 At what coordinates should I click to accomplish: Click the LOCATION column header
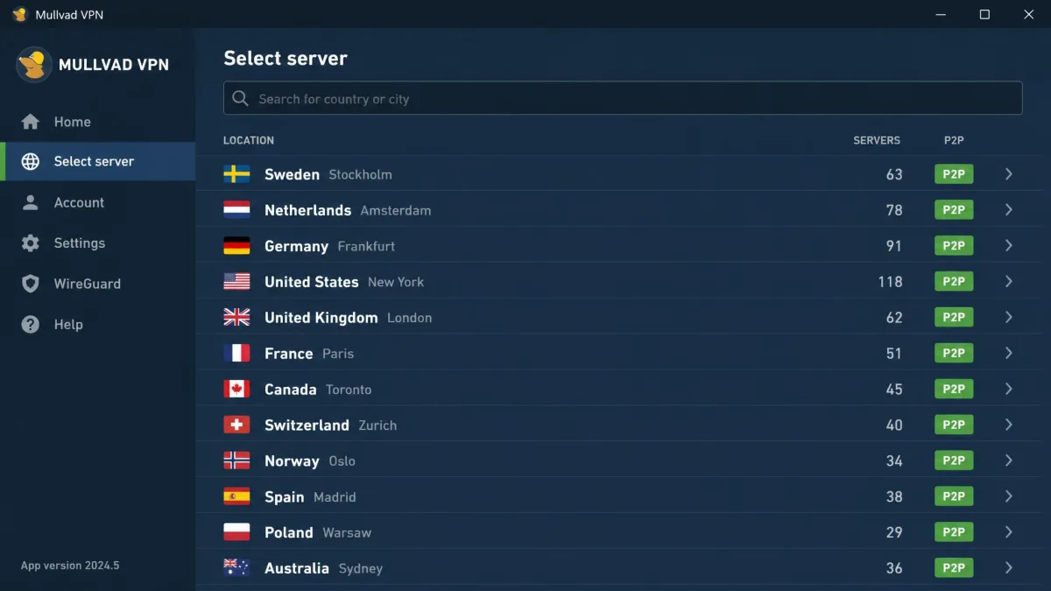(x=249, y=140)
